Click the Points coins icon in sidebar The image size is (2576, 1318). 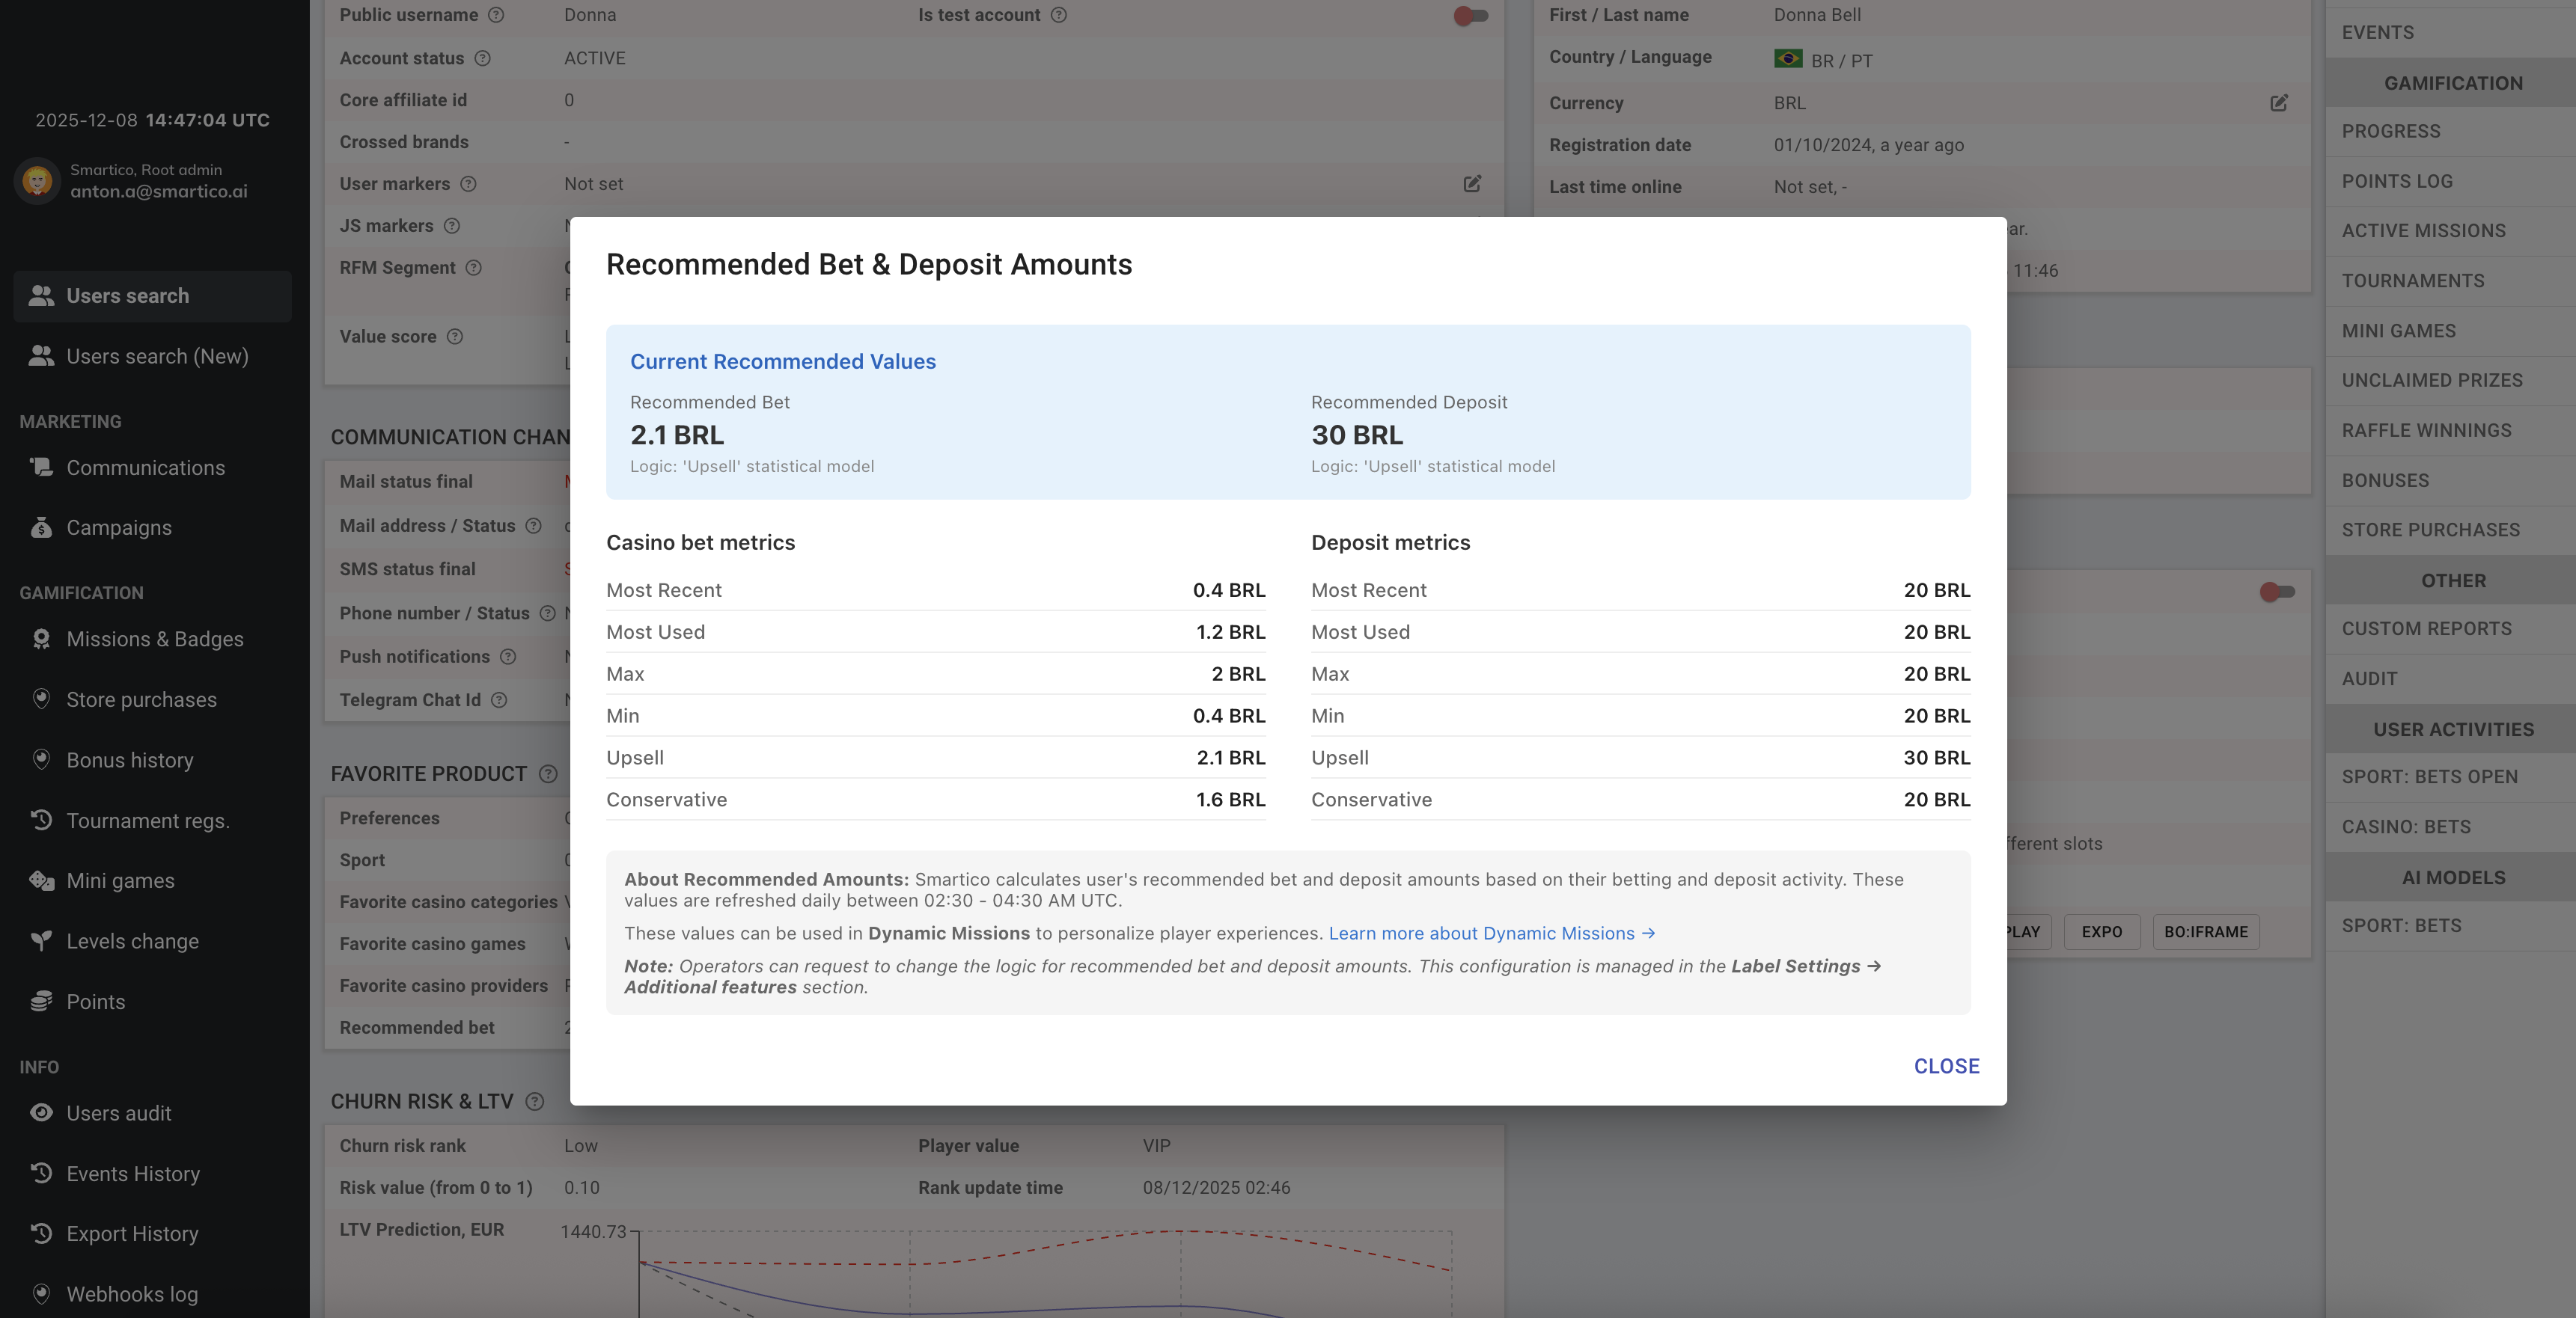41,1002
